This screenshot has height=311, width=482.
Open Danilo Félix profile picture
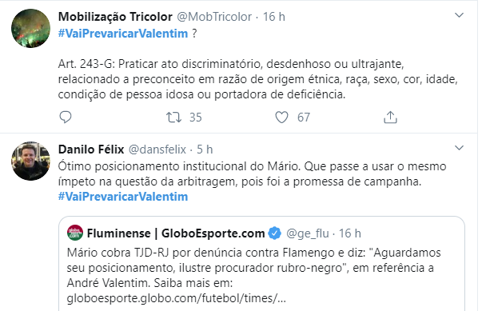[30, 161]
